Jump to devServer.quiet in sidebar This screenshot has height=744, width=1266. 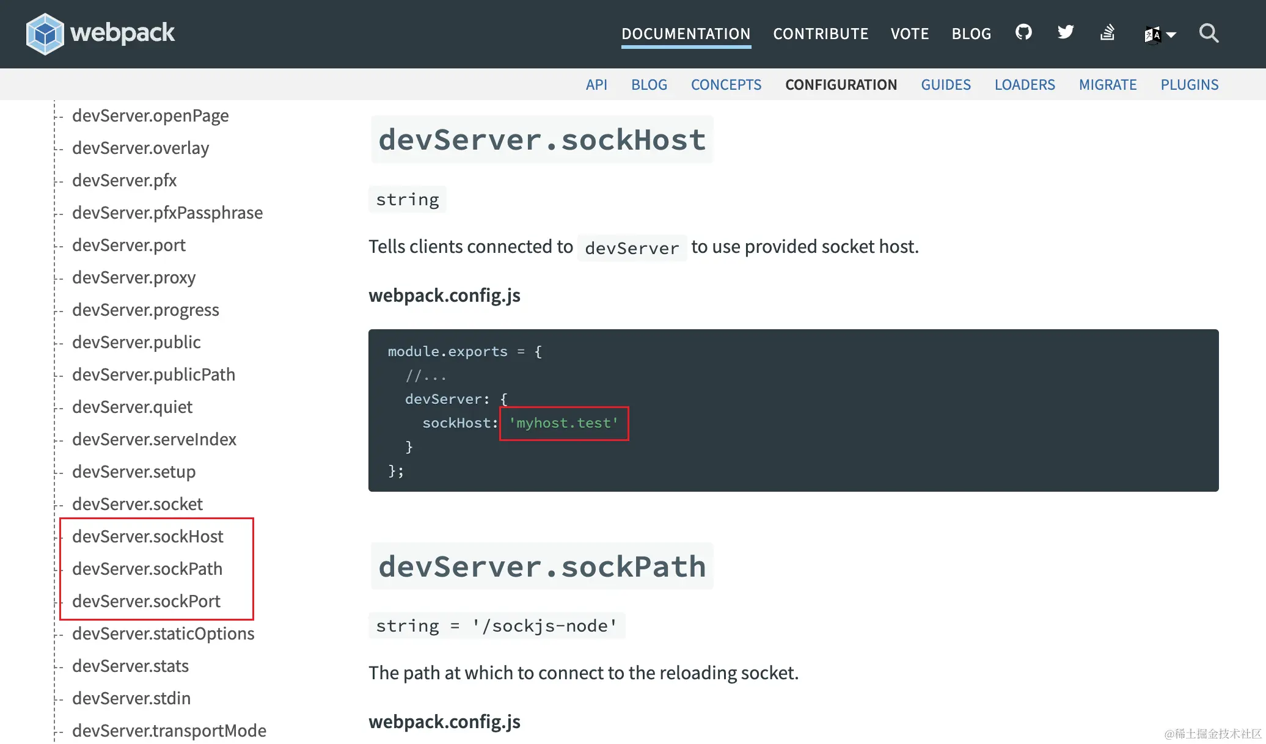(132, 407)
